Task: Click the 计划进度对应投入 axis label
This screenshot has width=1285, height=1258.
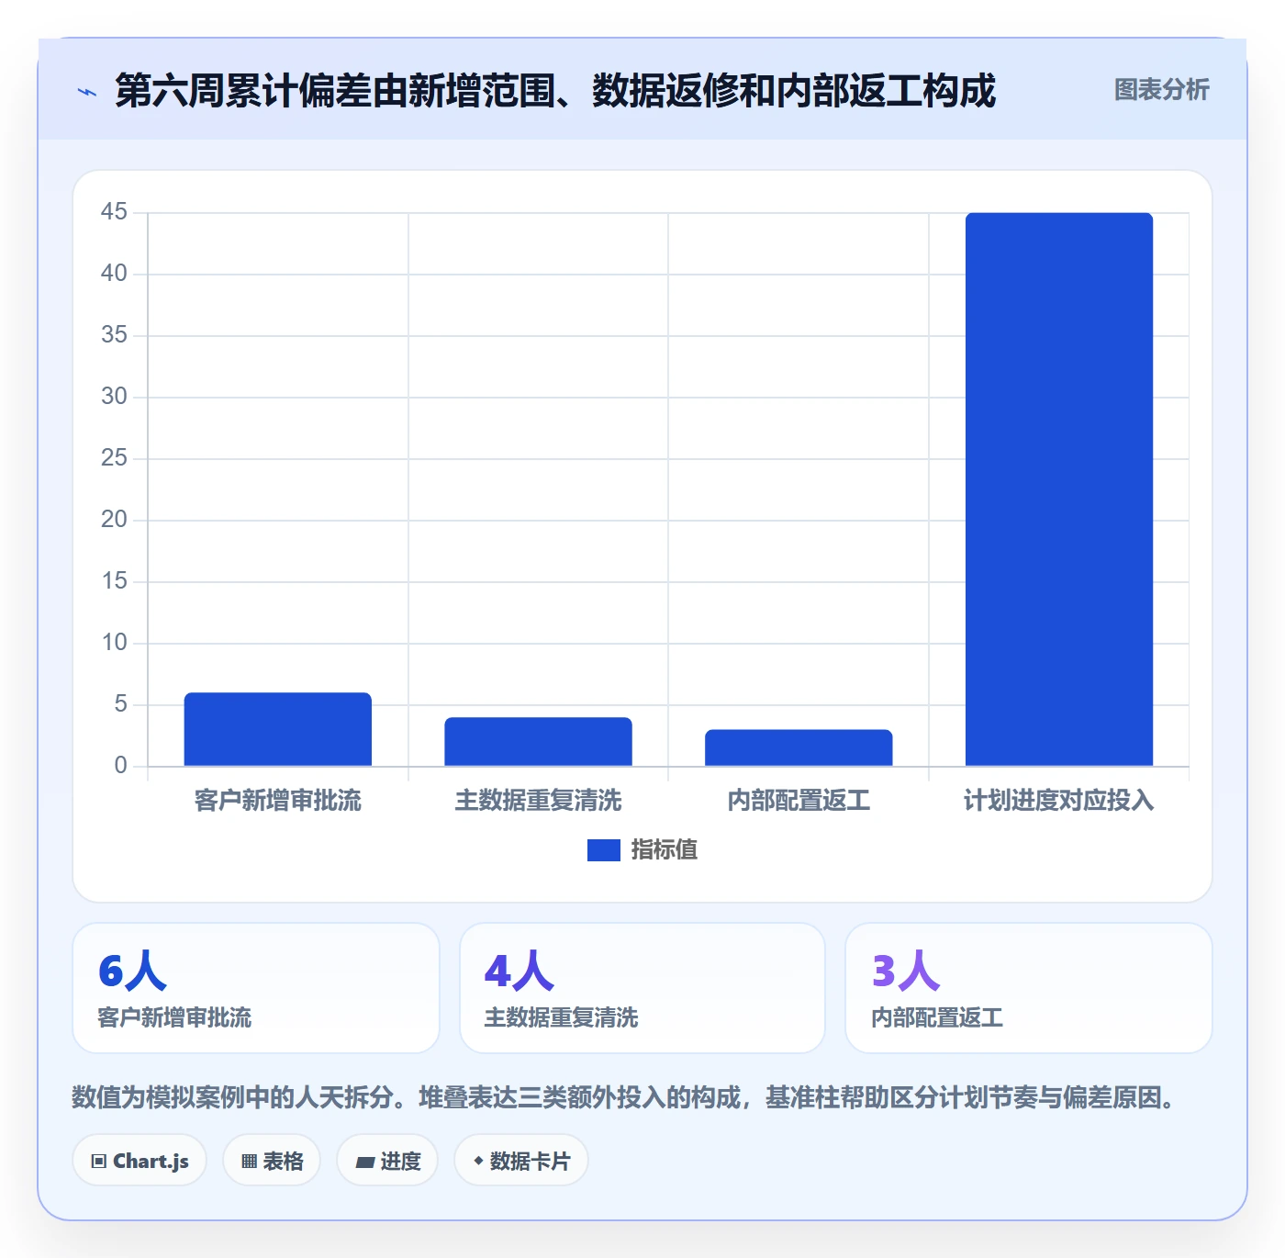Action: pyautogui.click(x=1059, y=801)
